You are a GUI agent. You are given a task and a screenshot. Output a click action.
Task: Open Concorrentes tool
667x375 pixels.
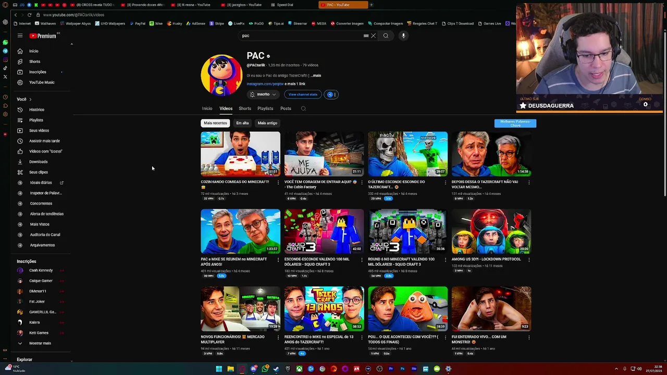(x=41, y=204)
